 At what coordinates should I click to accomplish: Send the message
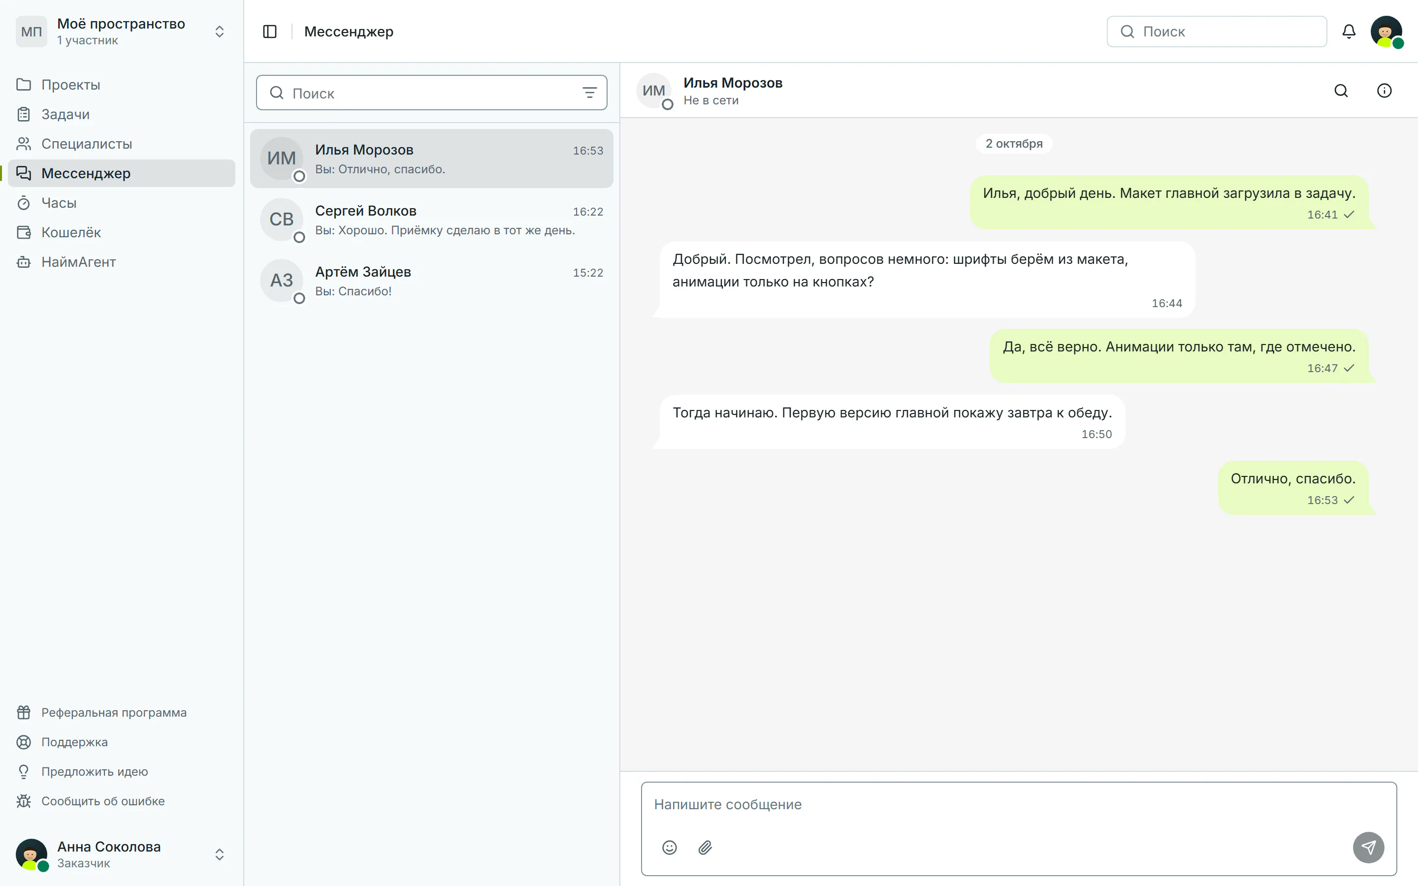click(x=1368, y=847)
